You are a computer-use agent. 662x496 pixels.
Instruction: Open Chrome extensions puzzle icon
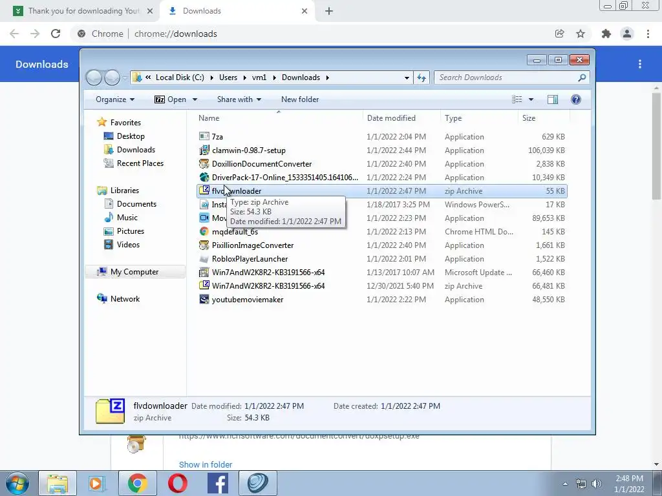coord(606,34)
